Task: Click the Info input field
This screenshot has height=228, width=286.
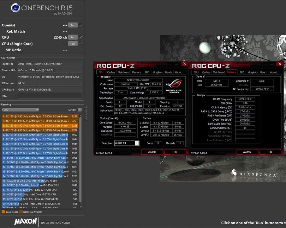Action: pos(49,96)
